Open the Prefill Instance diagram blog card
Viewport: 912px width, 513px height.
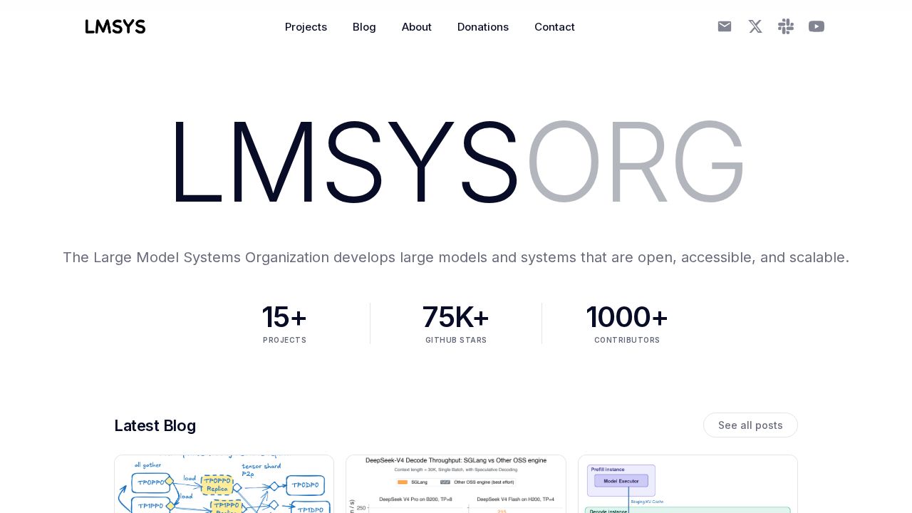coord(688,484)
